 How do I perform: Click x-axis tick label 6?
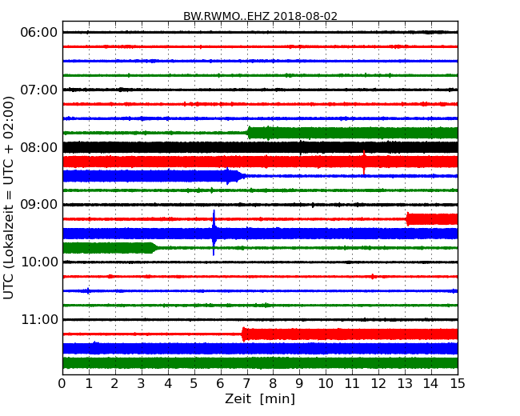pyautogui.click(x=220, y=384)
